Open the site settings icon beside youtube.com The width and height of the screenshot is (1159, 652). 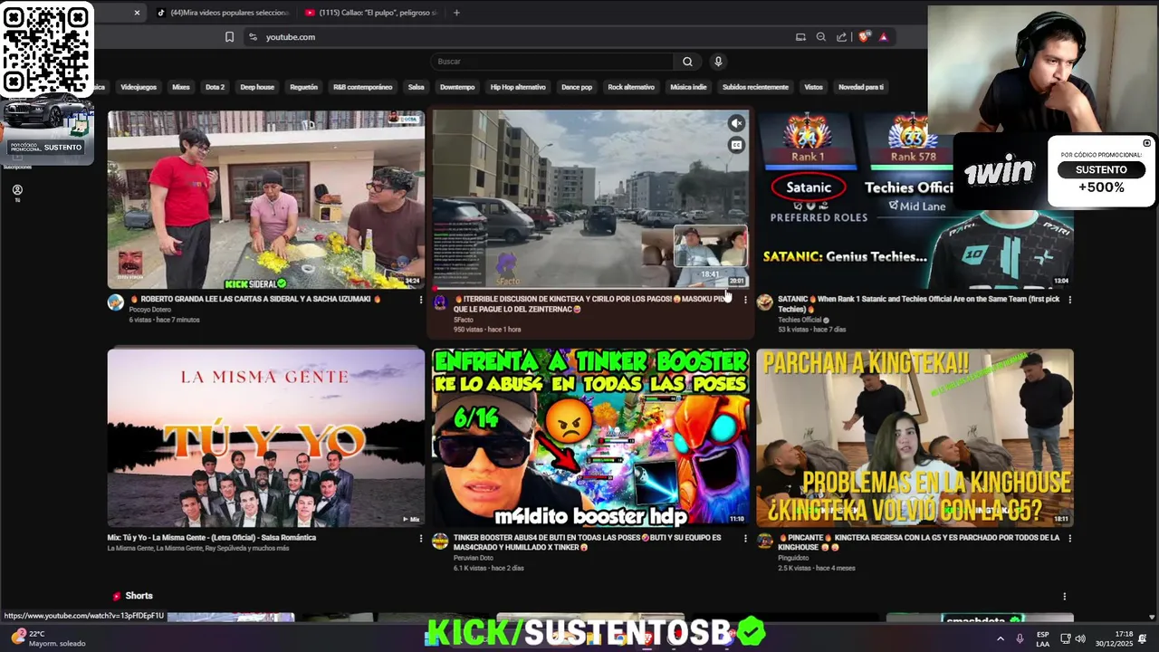pos(253,37)
